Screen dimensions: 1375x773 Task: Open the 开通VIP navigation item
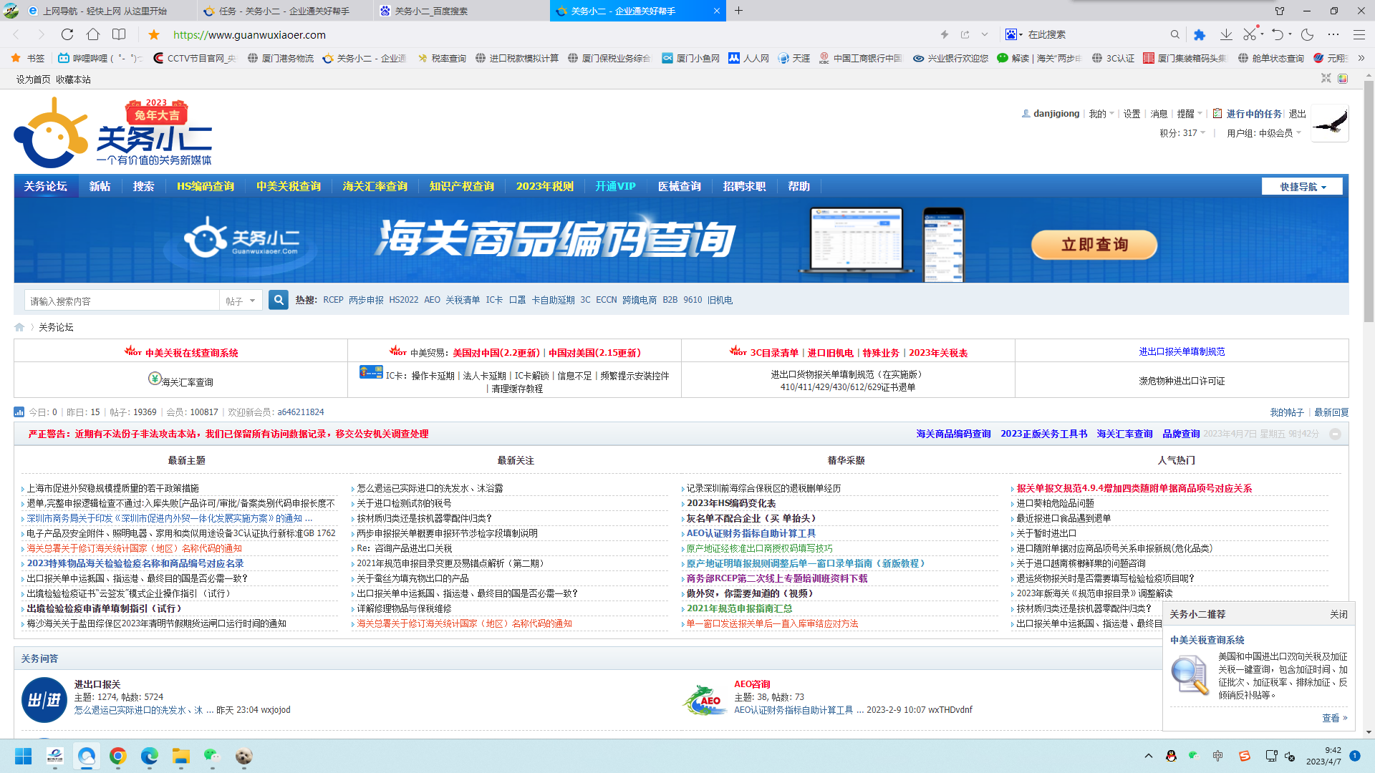coord(616,186)
